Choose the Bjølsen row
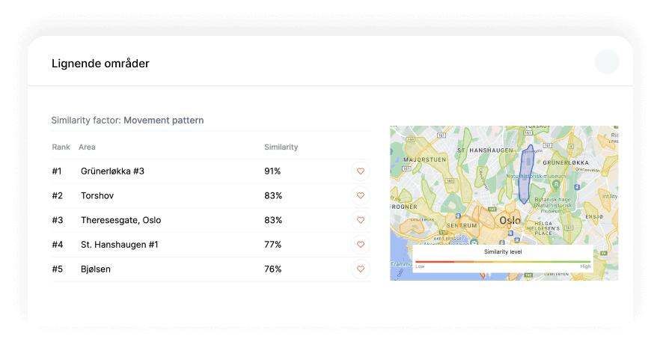 click(211, 269)
